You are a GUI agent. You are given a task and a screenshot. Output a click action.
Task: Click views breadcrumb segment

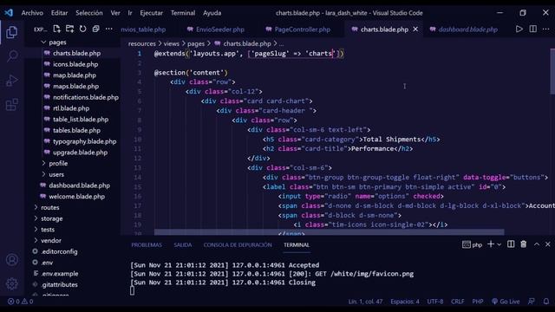[172, 43]
